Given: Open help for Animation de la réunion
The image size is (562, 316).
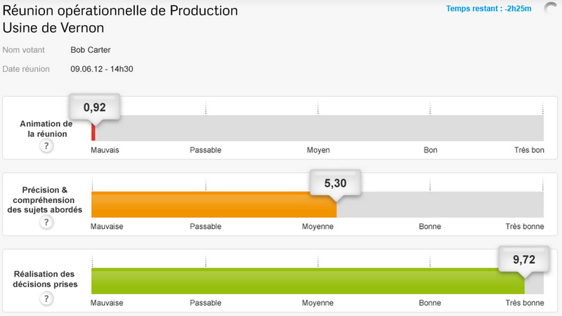Looking at the screenshot, I should (46, 146).
